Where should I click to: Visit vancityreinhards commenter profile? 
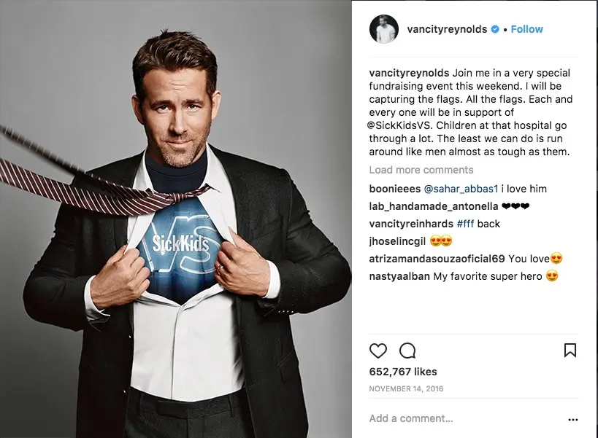(x=411, y=224)
